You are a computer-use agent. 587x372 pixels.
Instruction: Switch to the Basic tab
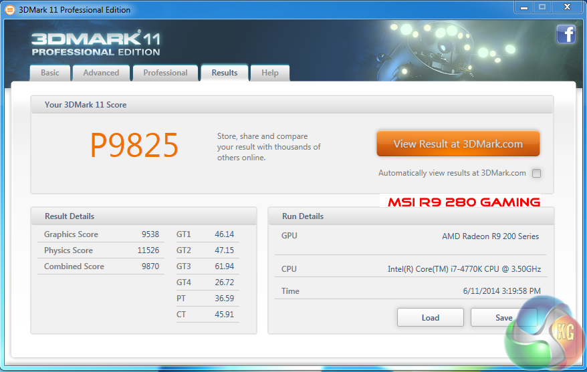point(49,73)
